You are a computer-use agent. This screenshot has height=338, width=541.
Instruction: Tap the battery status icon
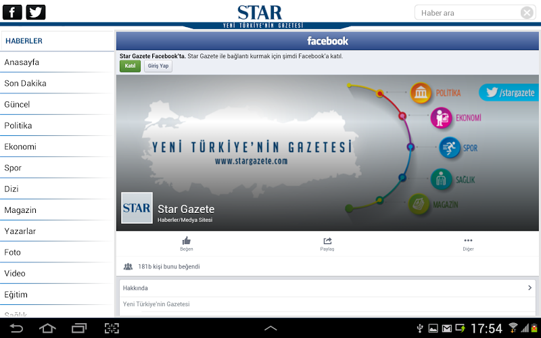coord(534,328)
